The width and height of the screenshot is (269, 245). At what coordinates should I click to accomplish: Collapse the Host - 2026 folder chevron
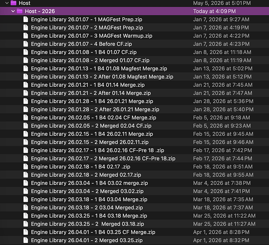(13, 11)
